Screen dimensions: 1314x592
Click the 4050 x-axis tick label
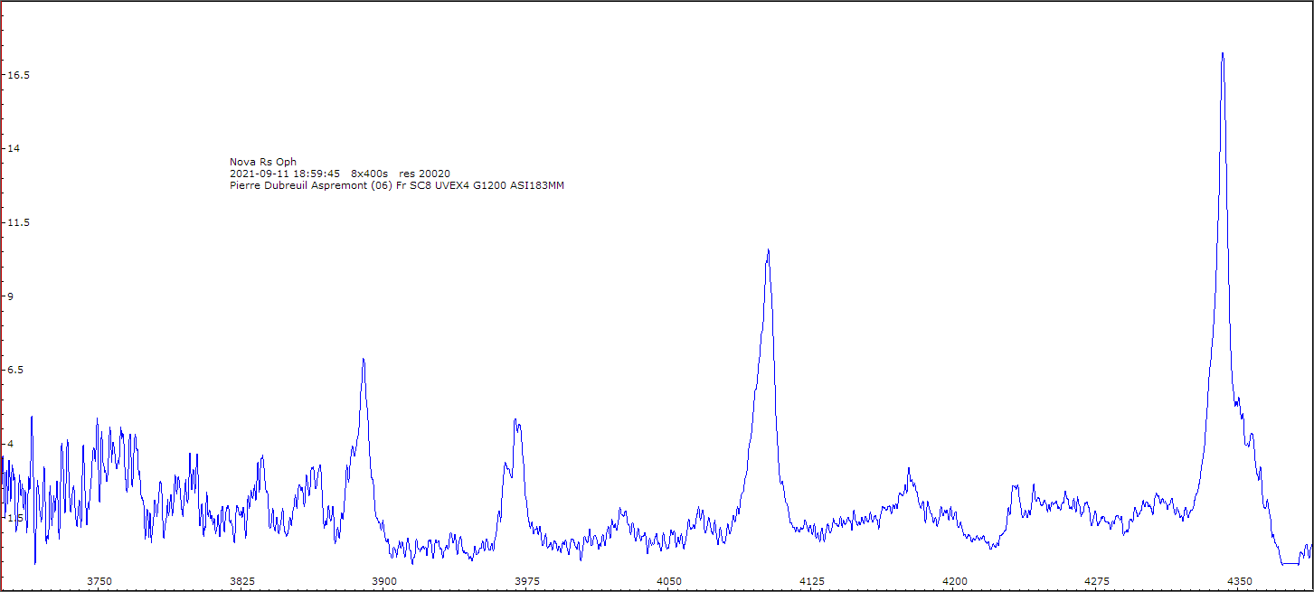coord(669,581)
